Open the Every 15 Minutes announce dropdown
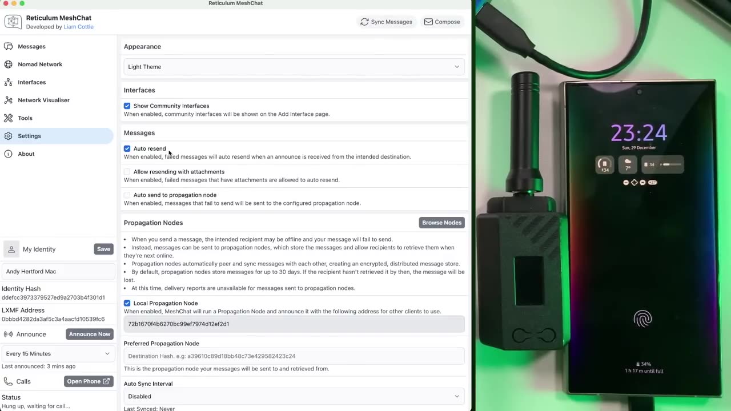 click(x=57, y=354)
